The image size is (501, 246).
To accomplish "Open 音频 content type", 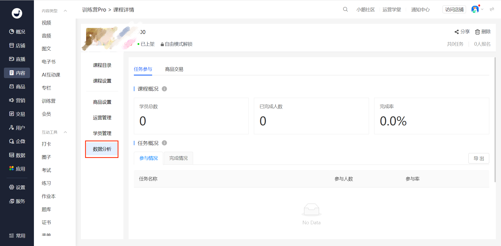I will [x=46, y=36].
